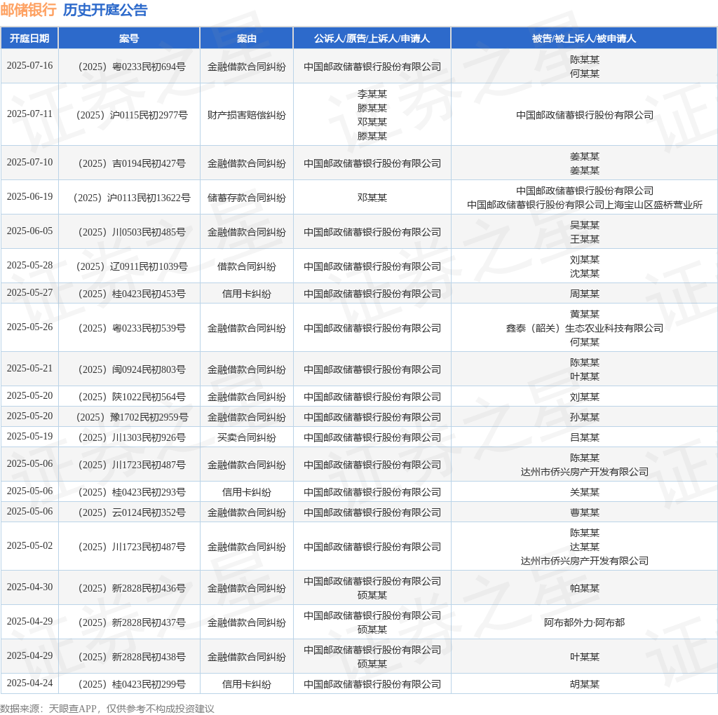This screenshot has width=718, height=715.
Task: Click the 邮储银行 title text
Action: (28, 10)
